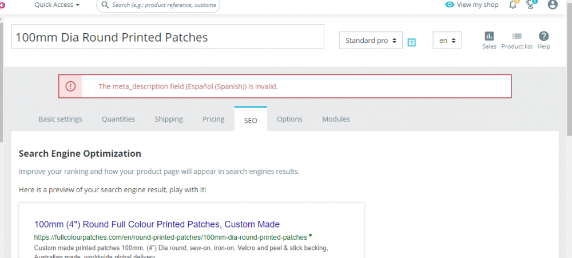Open the 'en' language selector
The width and height of the screenshot is (572, 258).
pos(447,41)
